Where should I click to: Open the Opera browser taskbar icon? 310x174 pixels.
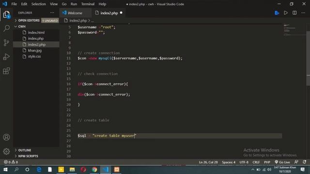83,170
